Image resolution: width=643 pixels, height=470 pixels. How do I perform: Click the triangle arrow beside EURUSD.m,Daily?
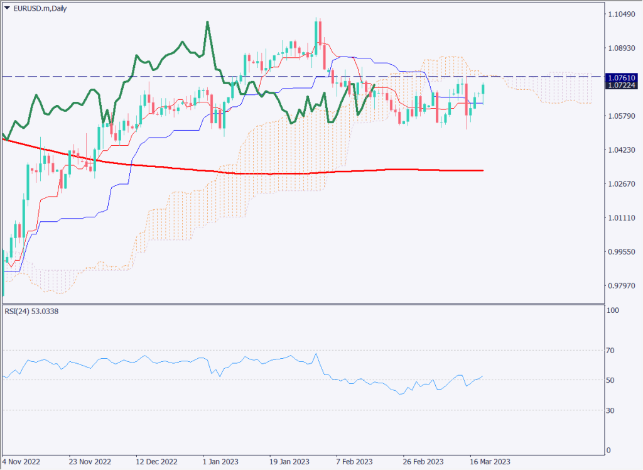(x=7, y=6)
